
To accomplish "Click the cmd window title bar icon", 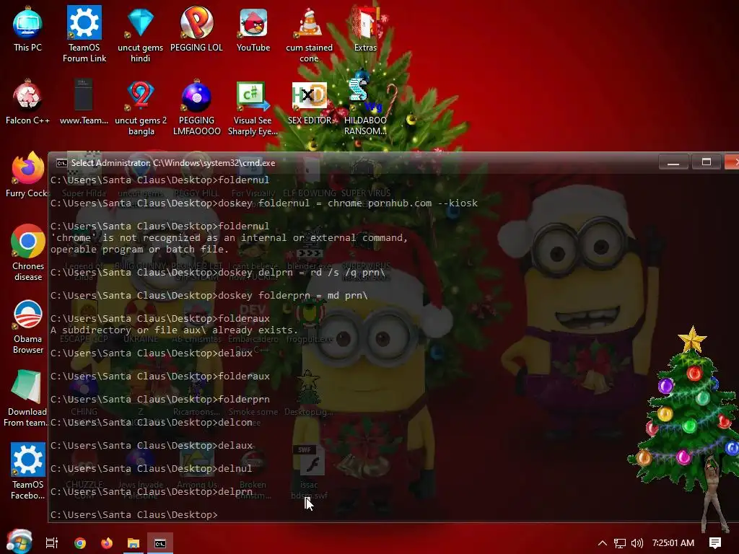I will pos(62,163).
